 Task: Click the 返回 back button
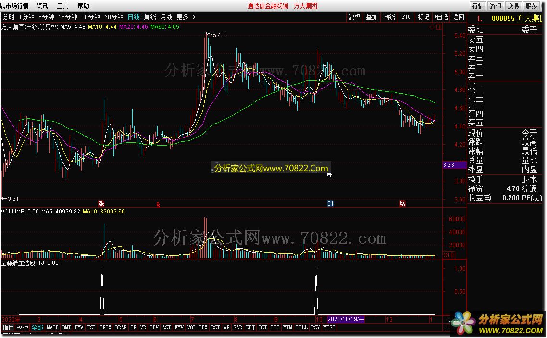pos(459,17)
